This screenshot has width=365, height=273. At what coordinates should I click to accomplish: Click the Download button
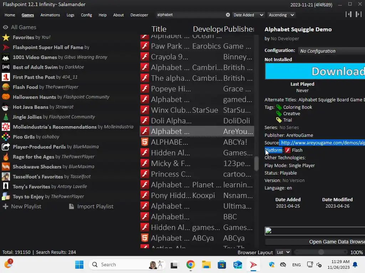click(315, 71)
